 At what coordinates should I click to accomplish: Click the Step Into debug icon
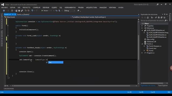click(x=57, y=11)
